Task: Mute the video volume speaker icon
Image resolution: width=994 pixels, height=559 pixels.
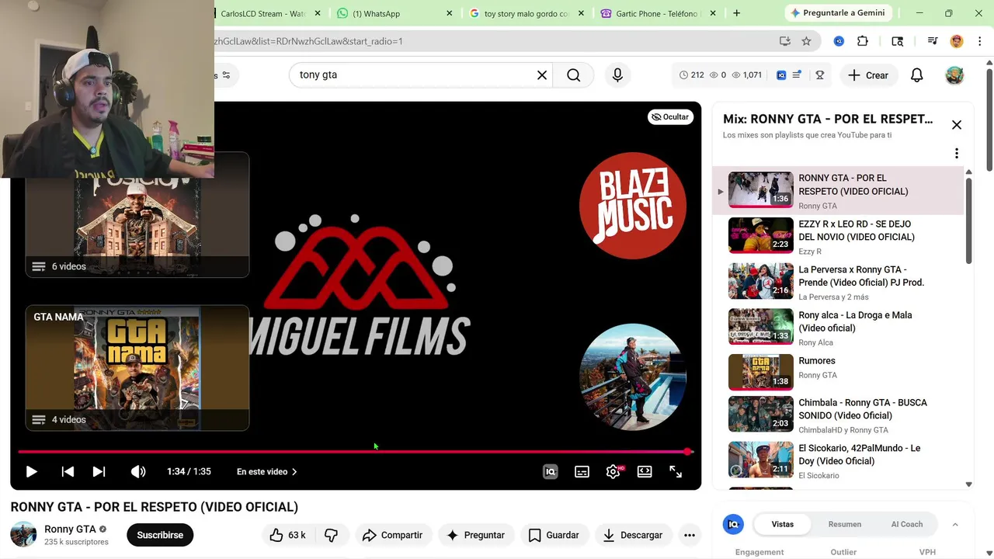Action: [x=138, y=471]
